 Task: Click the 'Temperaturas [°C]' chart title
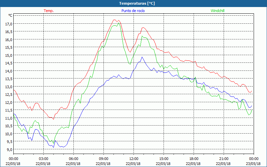coord(137,3)
